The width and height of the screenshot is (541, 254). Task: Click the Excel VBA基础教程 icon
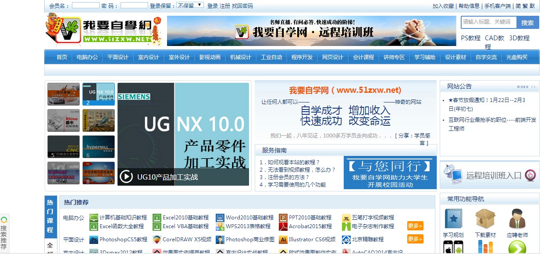[x=157, y=226]
